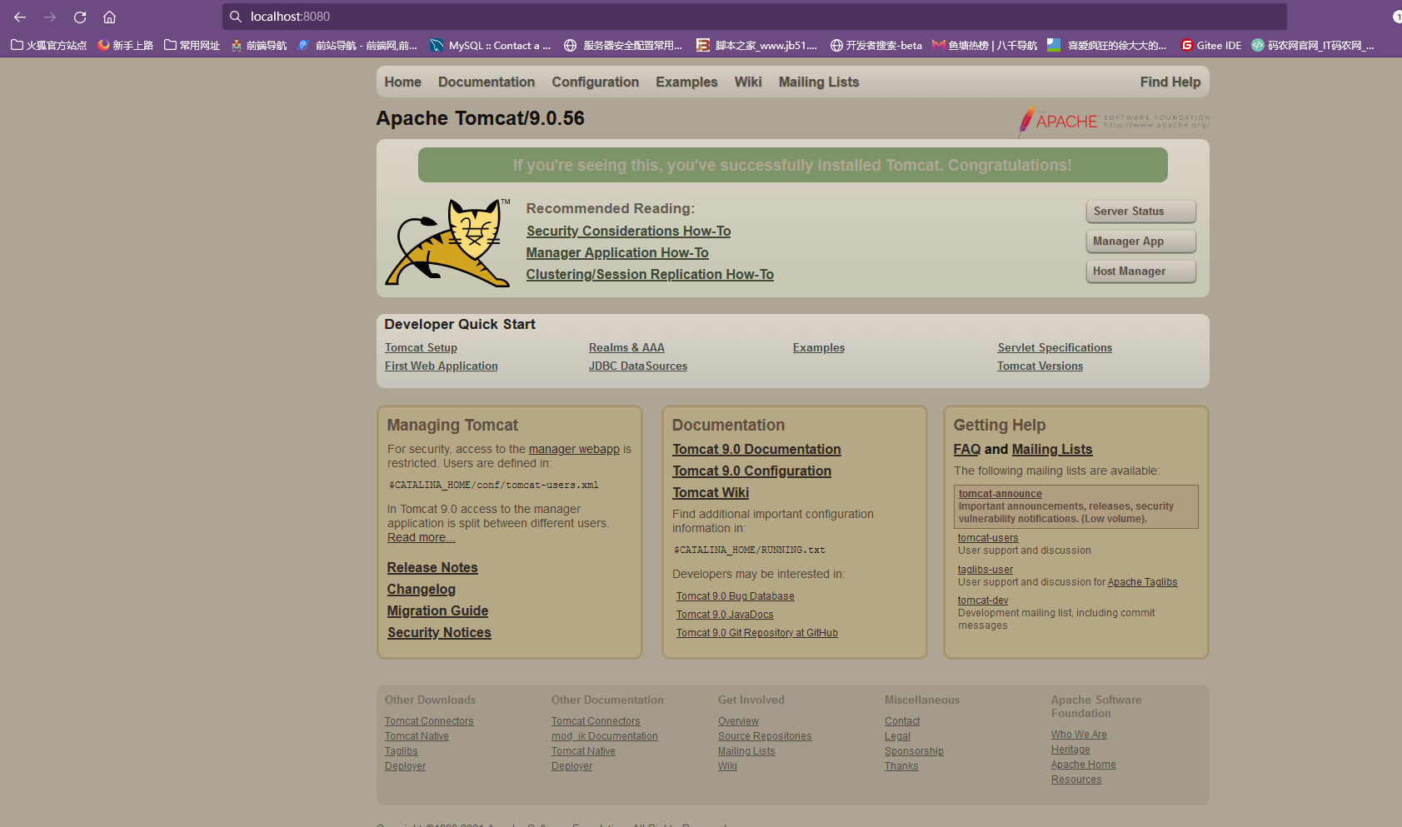Open the Gitee IDE bookmark

pyautogui.click(x=1210, y=45)
